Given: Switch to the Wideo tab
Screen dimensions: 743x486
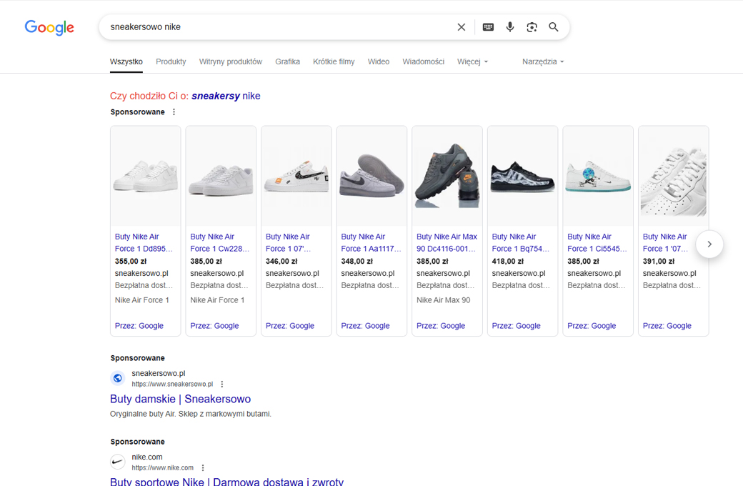Looking at the screenshot, I should 379,61.
